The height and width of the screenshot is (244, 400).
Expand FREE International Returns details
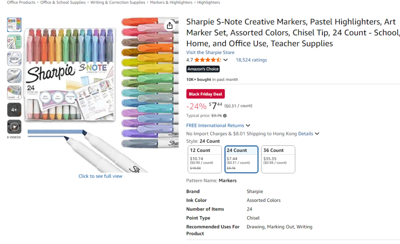(x=247, y=126)
